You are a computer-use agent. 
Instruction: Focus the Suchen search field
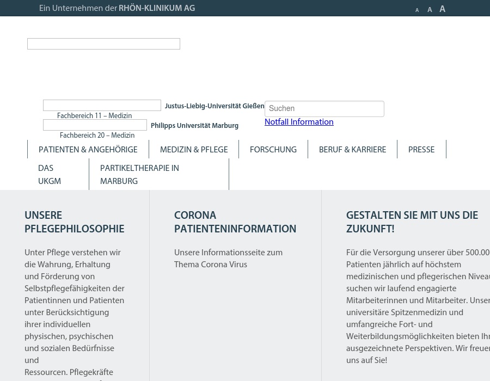(x=324, y=109)
